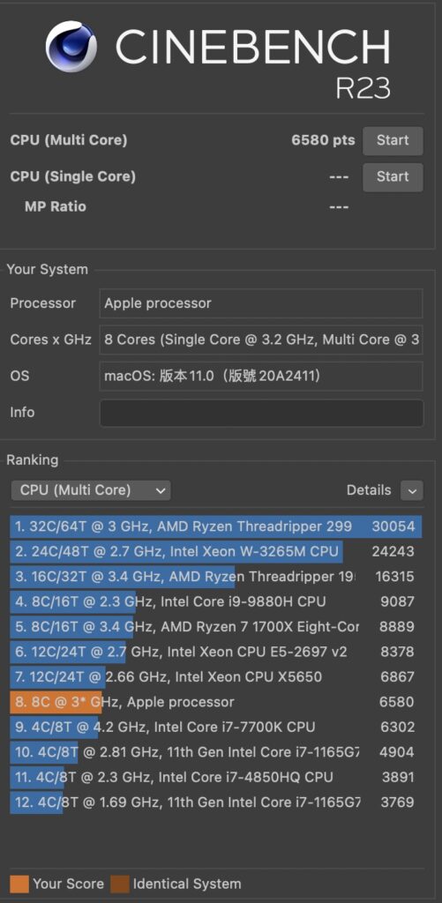Select the Processor field showing Apple processor
This screenshot has width=442, height=903.
(x=261, y=303)
